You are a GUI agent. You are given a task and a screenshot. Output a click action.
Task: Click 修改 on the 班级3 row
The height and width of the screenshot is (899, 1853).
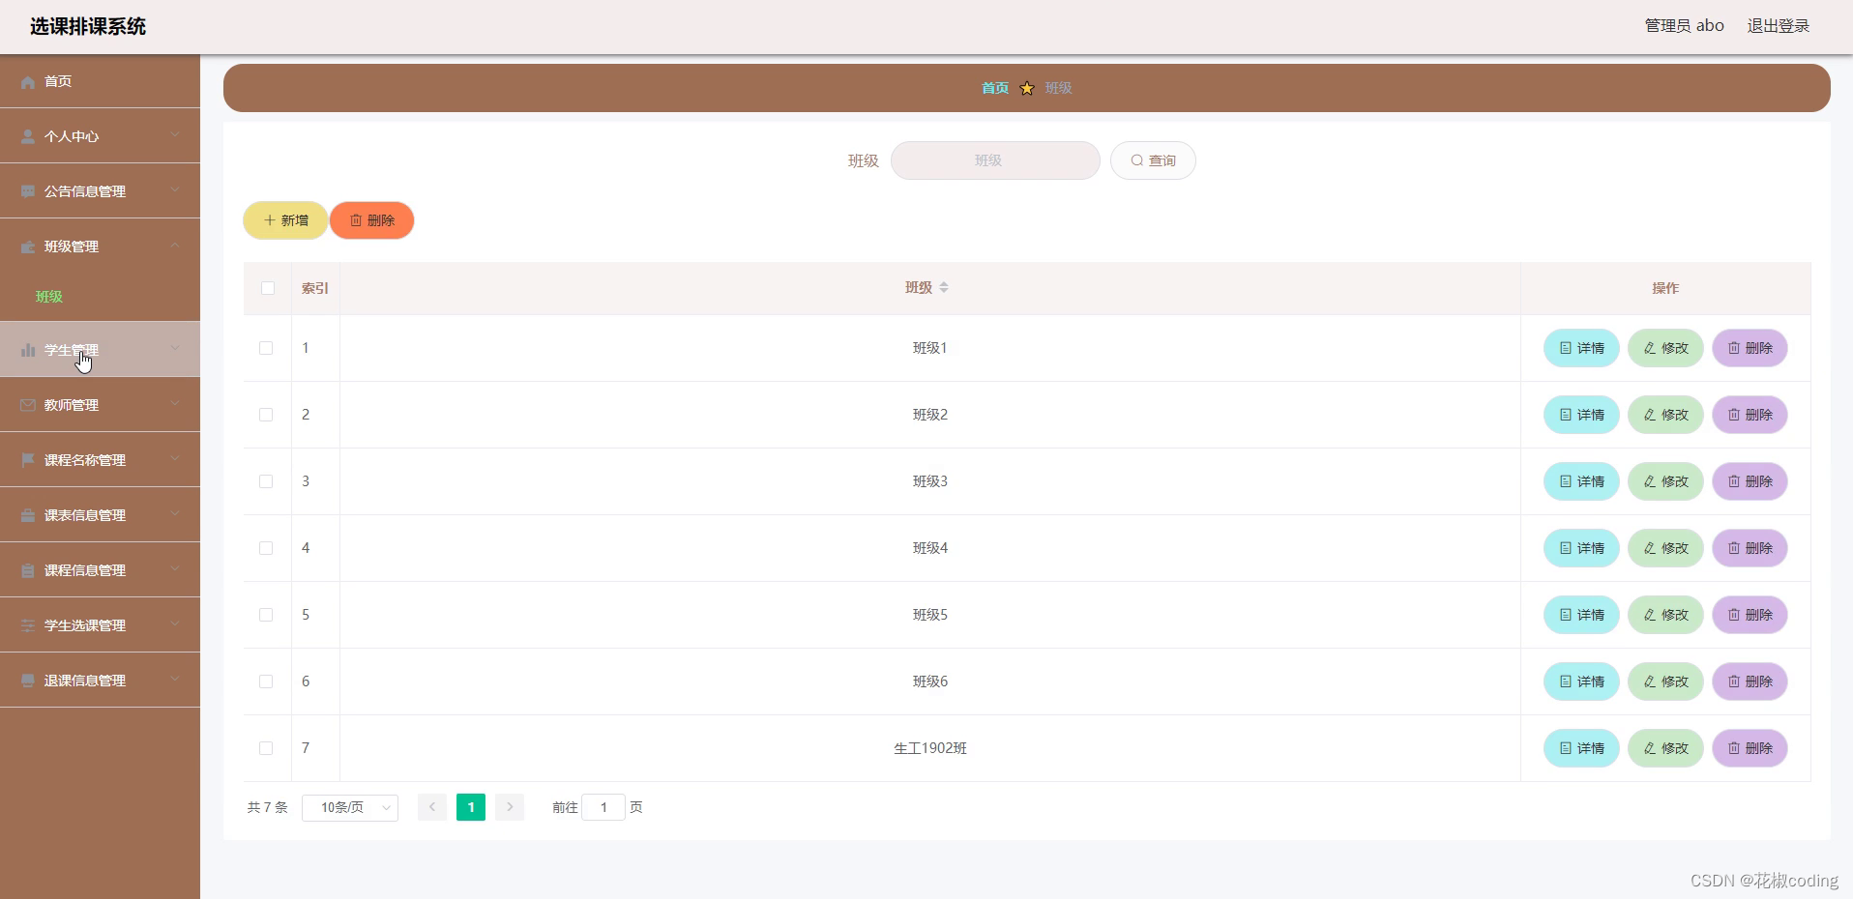pos(1664,481)
